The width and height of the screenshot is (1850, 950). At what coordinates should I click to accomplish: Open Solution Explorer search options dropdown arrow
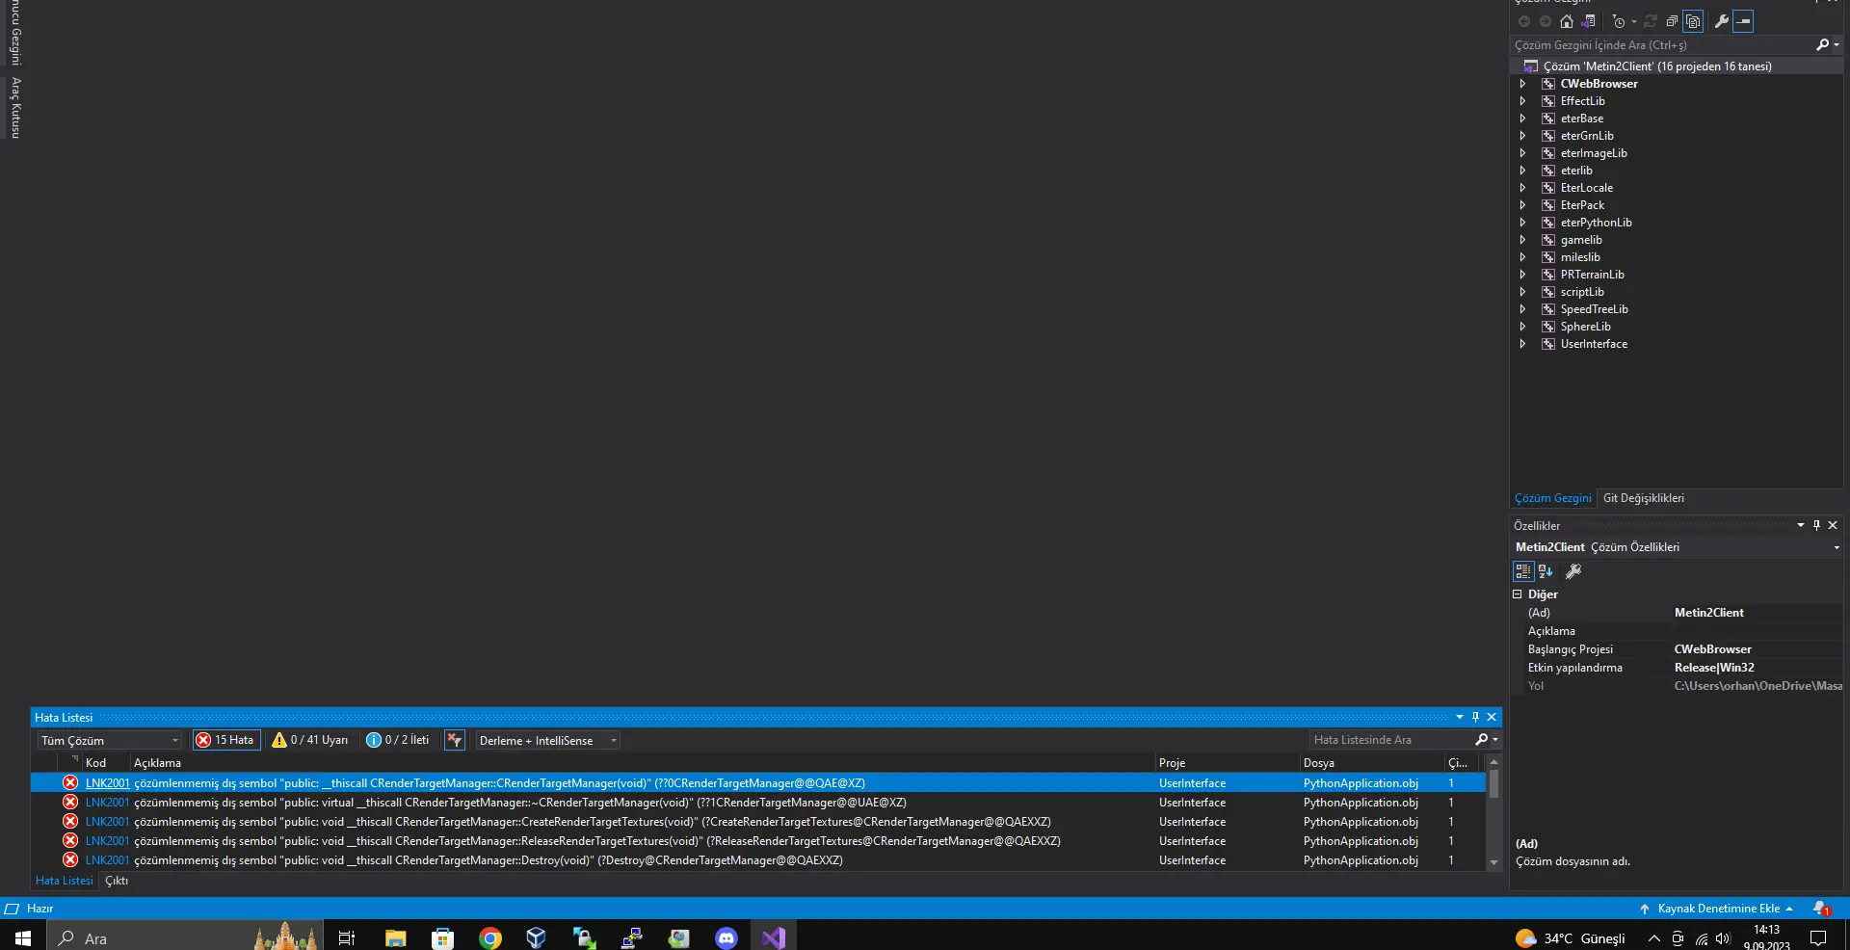1837,45
